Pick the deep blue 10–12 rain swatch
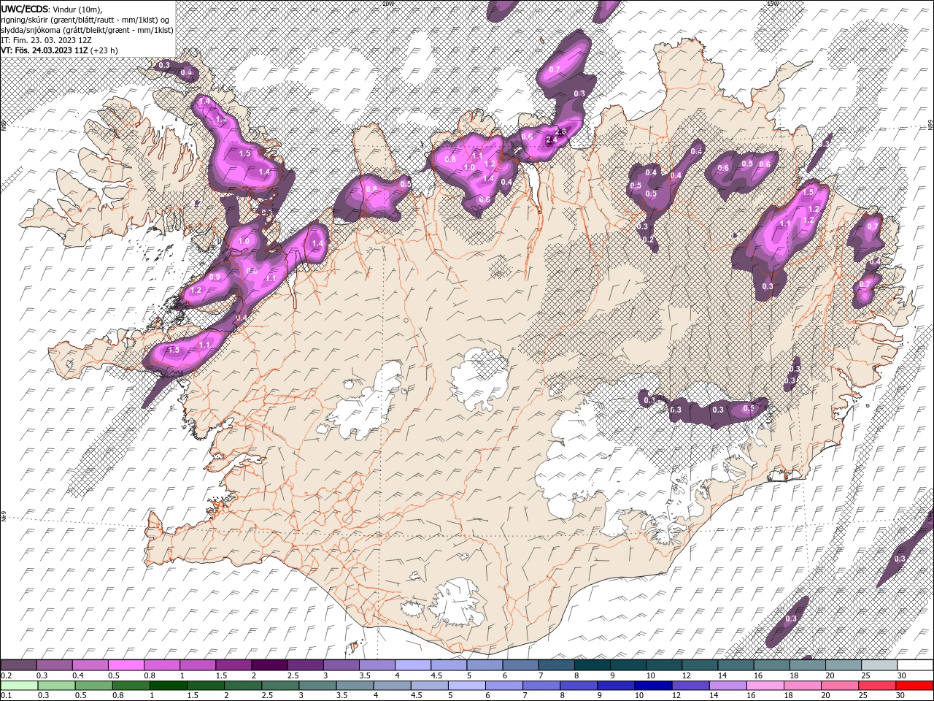 653,686
